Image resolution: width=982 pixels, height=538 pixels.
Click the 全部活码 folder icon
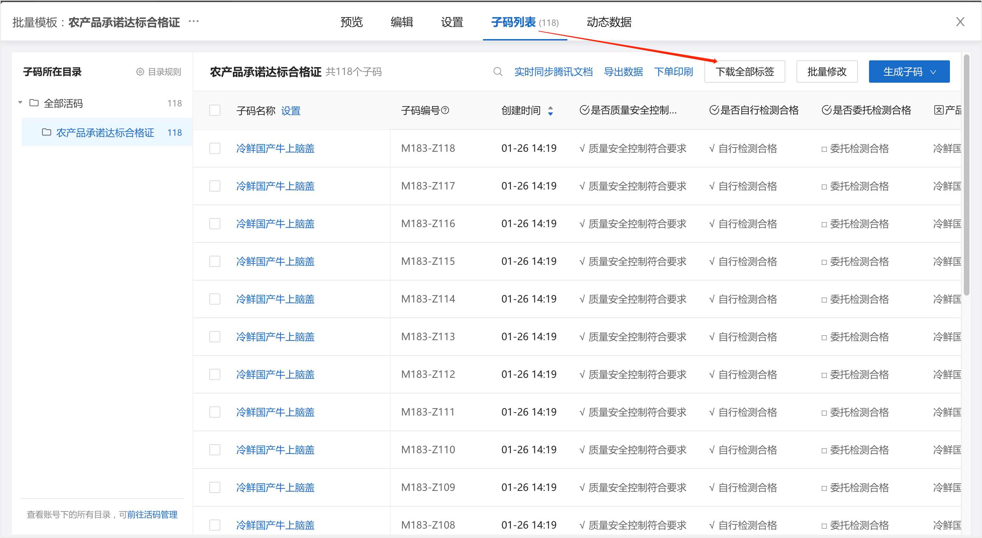(34, 103)
